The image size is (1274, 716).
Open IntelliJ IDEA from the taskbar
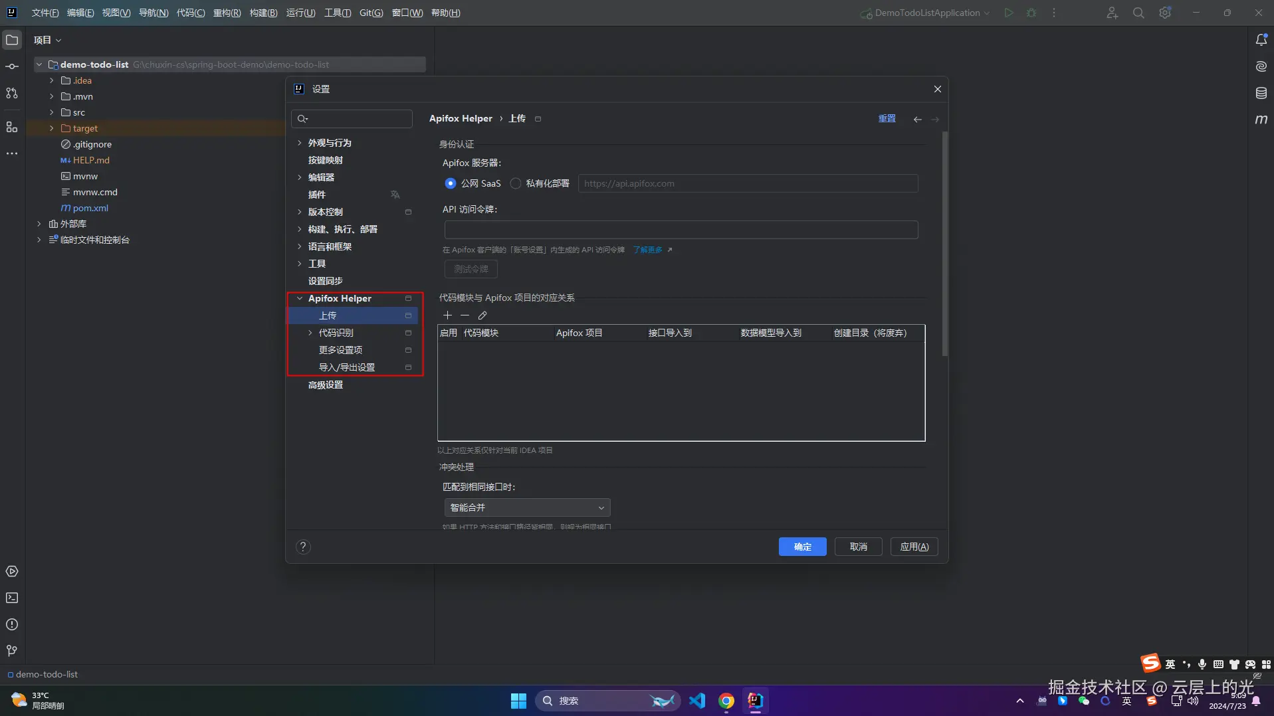755,701
